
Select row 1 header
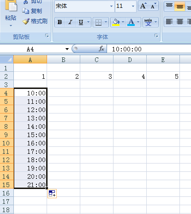point(7,68)
